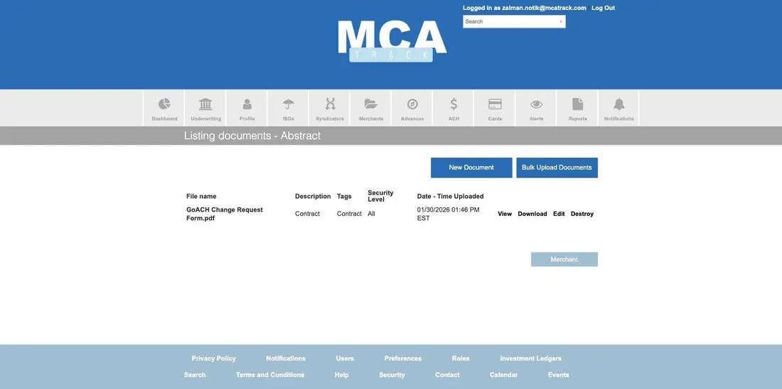The width and height of the screenshot is (782, 389).
Task: Open Merchants folder icon
Action: [x=371, y=104]
